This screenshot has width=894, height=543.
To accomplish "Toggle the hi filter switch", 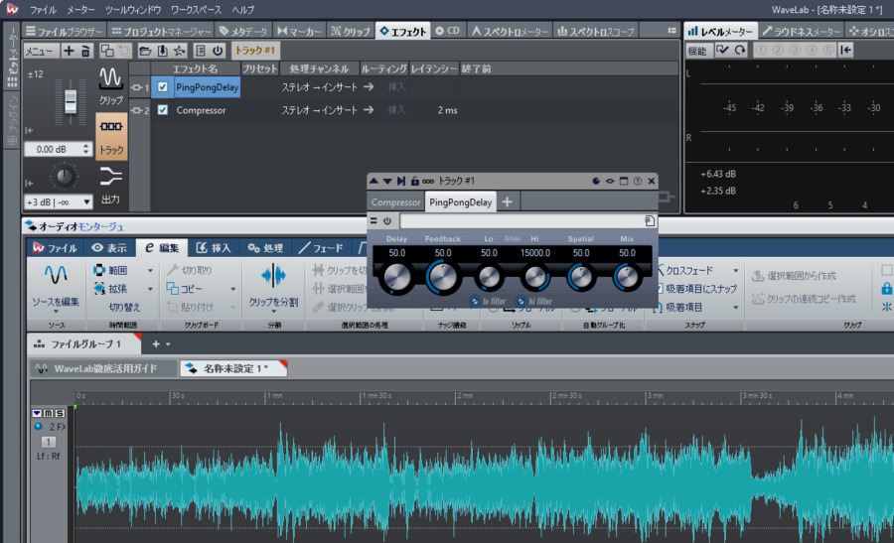I will 521,302.
